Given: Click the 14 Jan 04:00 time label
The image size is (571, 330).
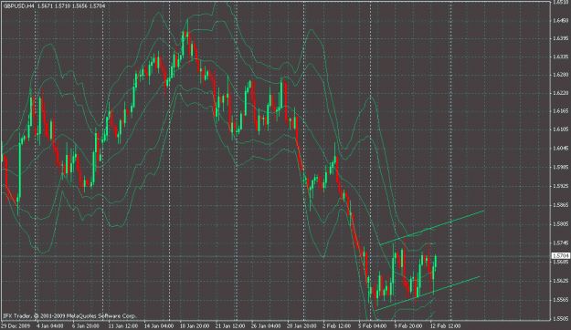Looking at the screenshot, I should (158, 325).
